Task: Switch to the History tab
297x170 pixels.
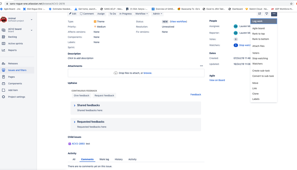Action: (118, 159)
